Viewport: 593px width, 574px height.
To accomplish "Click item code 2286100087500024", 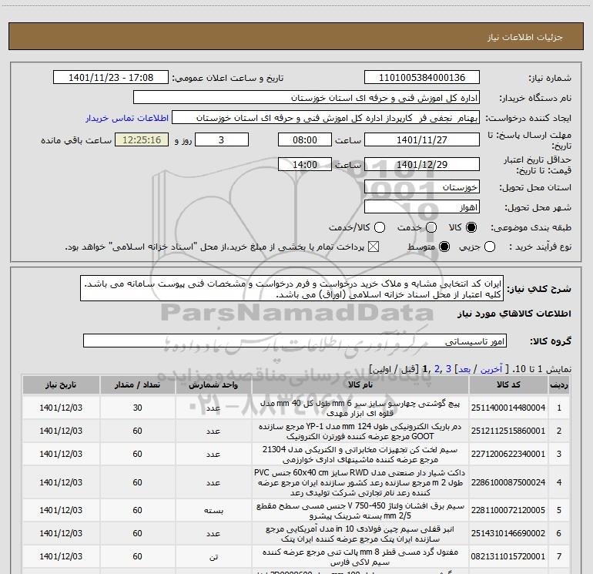I will [508, 482].
